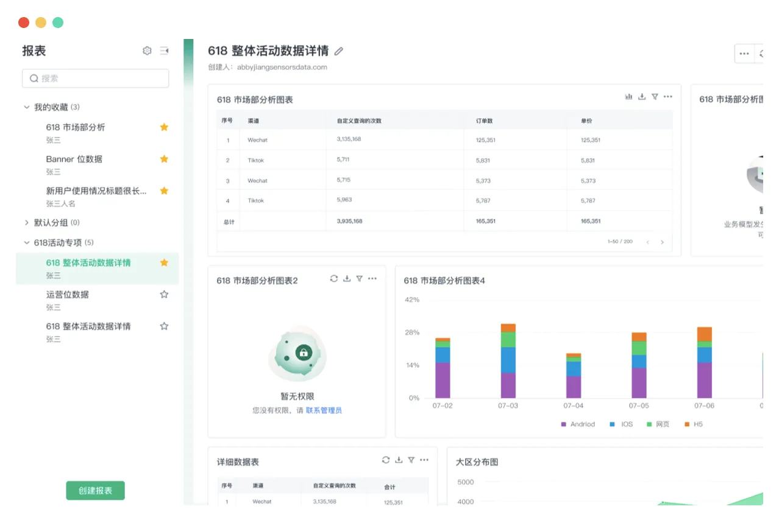Click the 大区分布图 card title
This screenshot has width=779, height=526.
coord(477,462)
